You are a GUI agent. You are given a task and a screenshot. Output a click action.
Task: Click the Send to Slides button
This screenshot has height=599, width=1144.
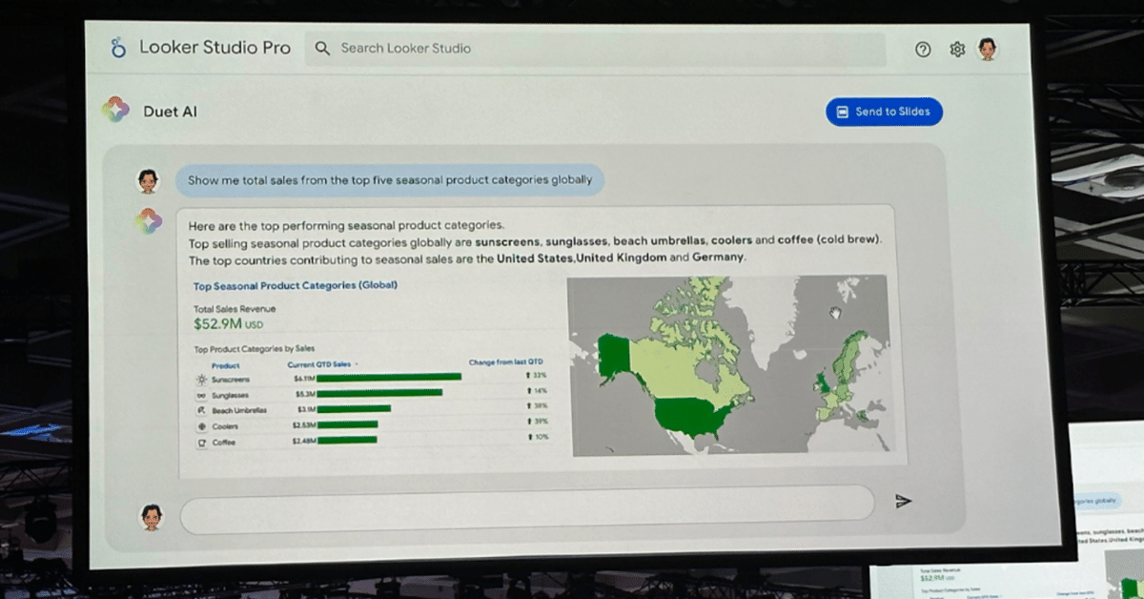884,112
